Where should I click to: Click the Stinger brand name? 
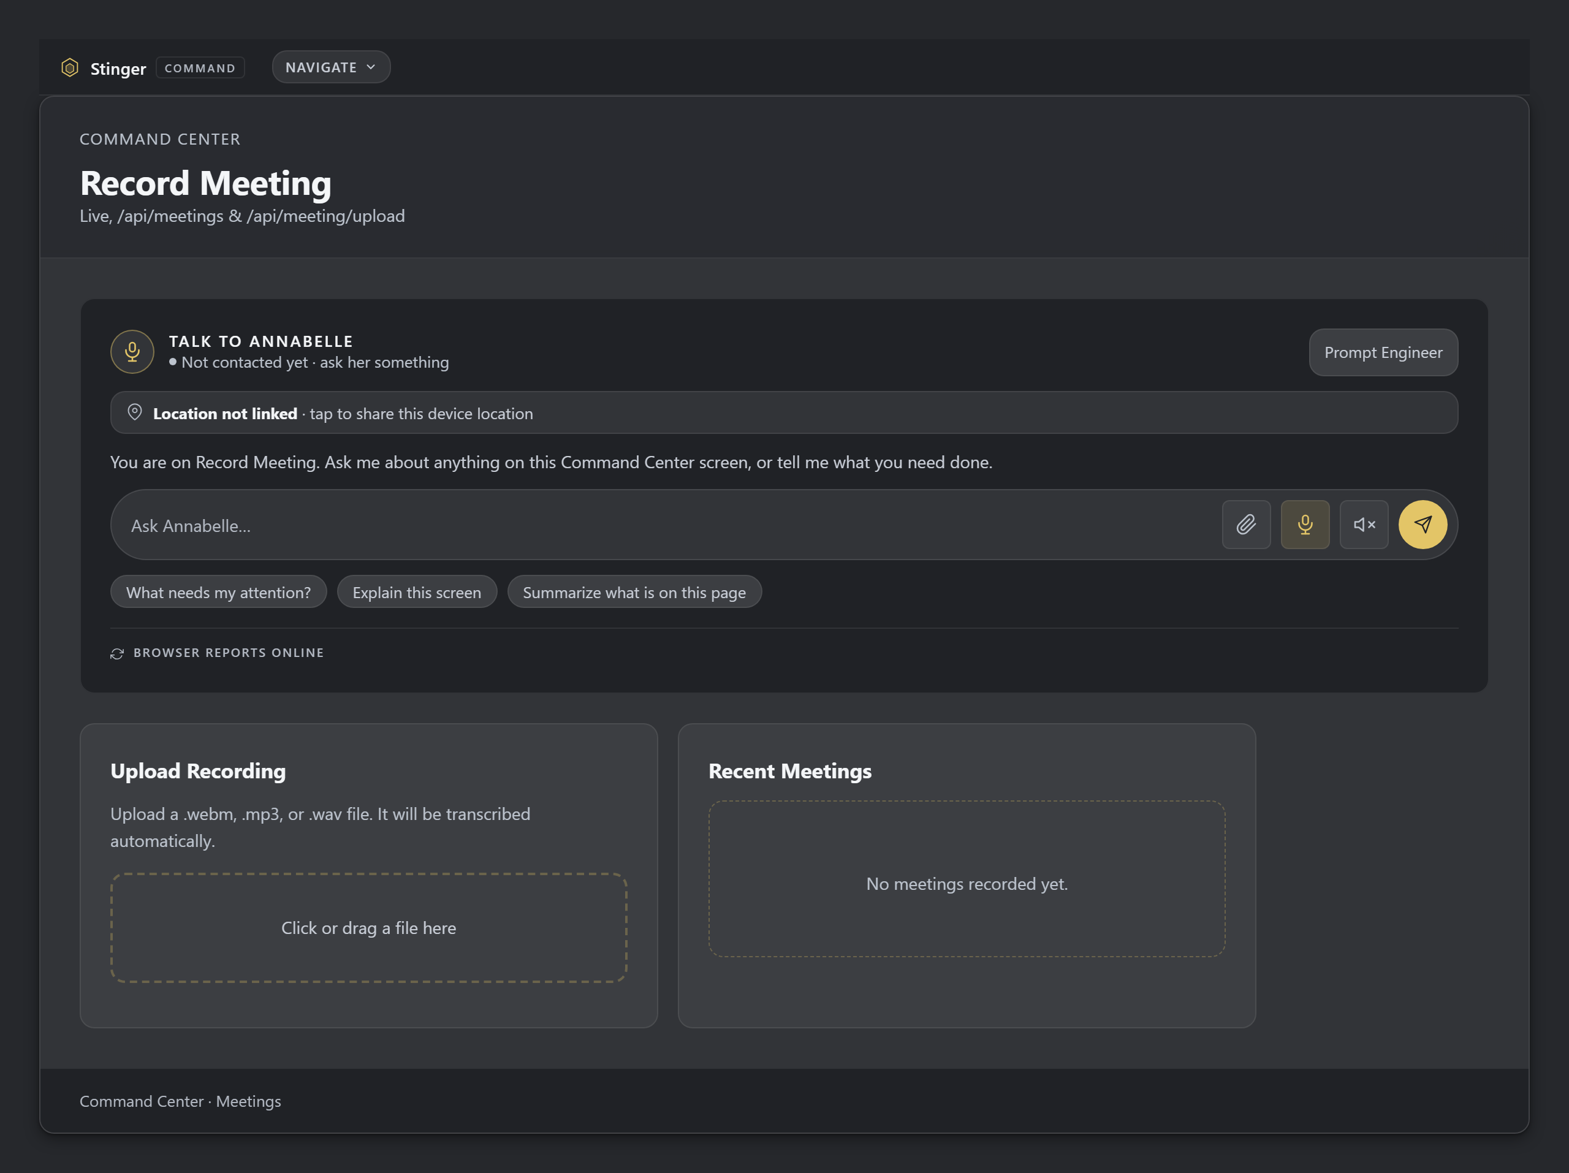(118, 69)
